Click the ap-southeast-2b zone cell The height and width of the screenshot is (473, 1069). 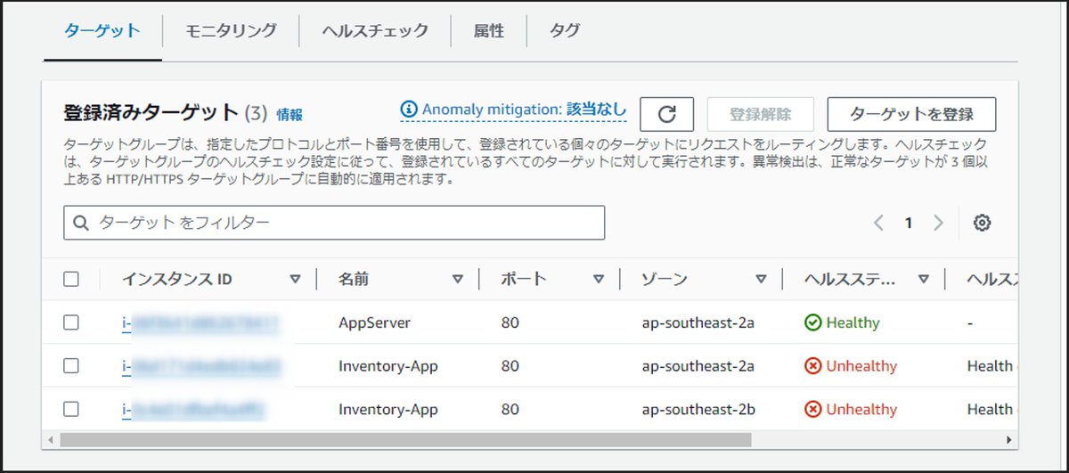(698, 409)
